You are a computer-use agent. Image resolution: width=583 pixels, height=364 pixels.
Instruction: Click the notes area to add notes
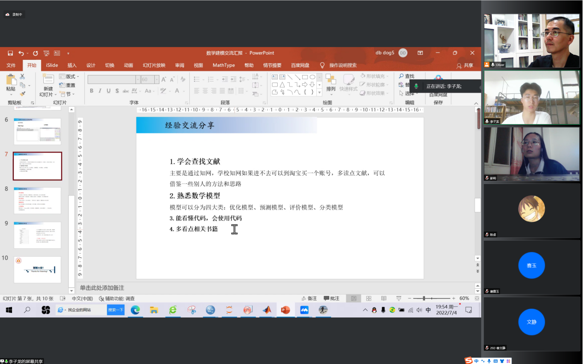click(x=276, y=288)
